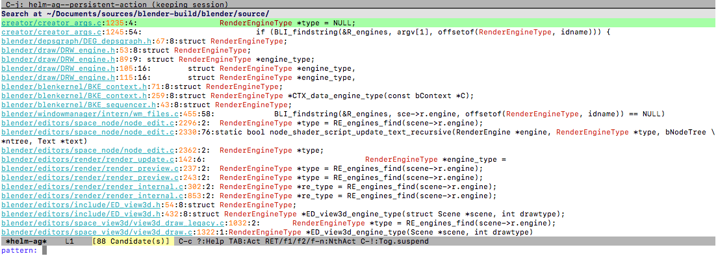Jump to the BKE_context.h line 259 match
Image resolution: width=718 pixels, height=256 pixels.
359,96
